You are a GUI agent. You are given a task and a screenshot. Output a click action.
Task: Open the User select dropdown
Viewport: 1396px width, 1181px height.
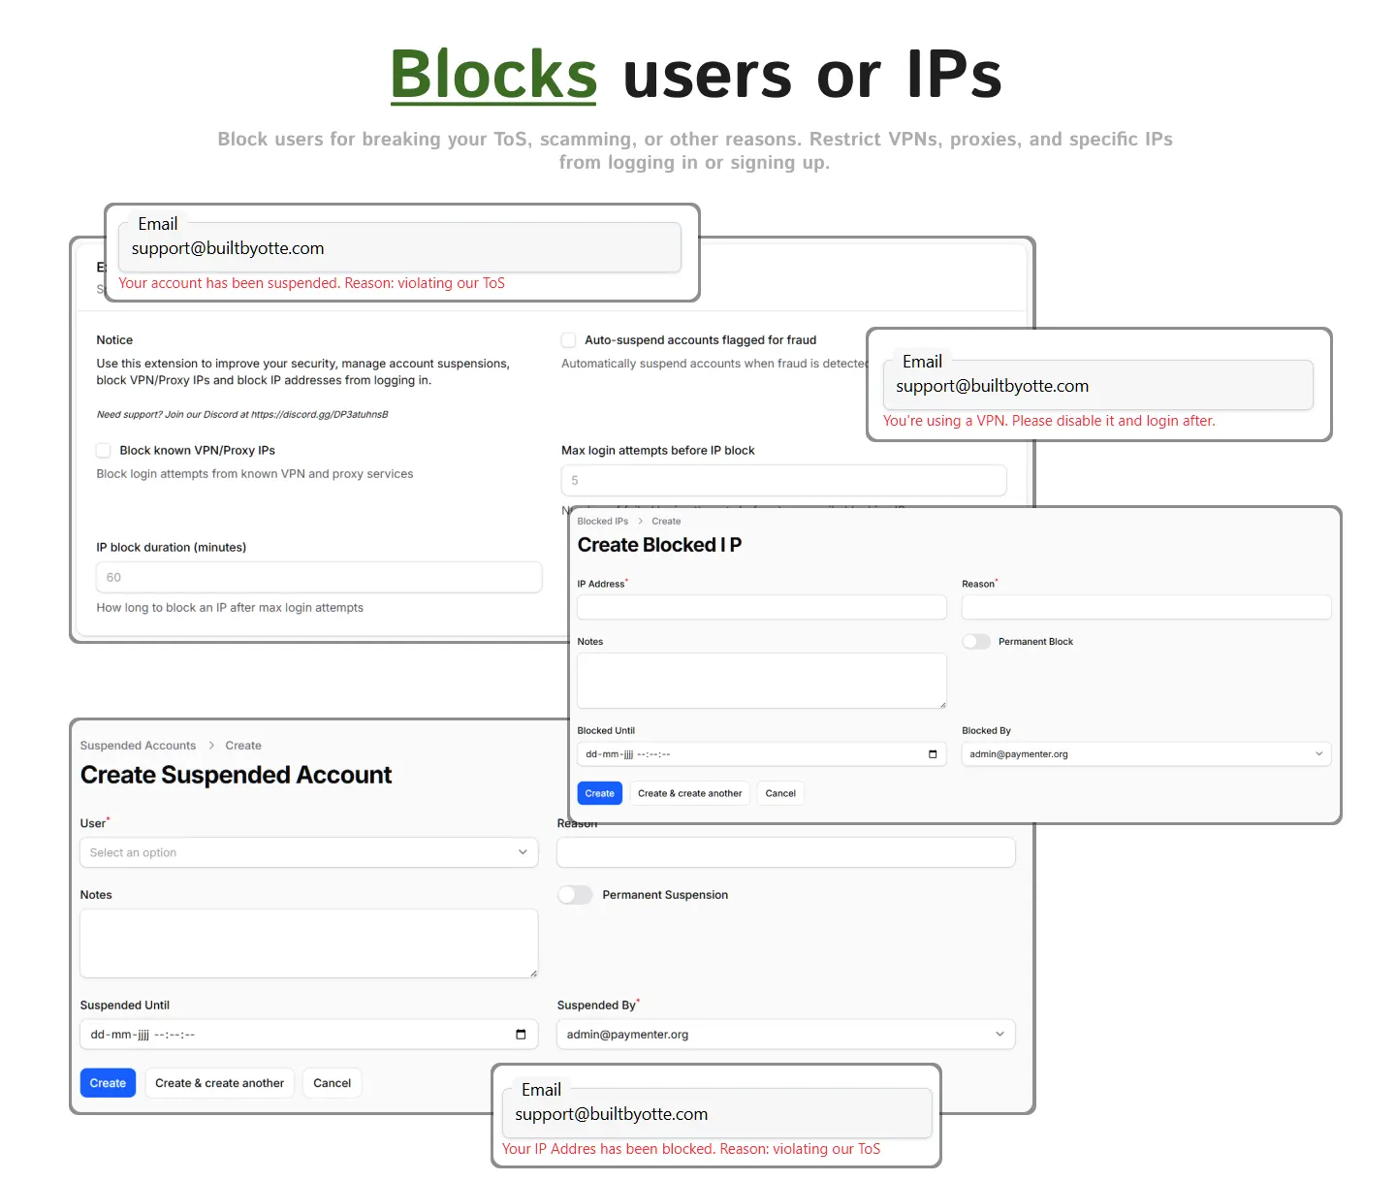click(308, 852)
